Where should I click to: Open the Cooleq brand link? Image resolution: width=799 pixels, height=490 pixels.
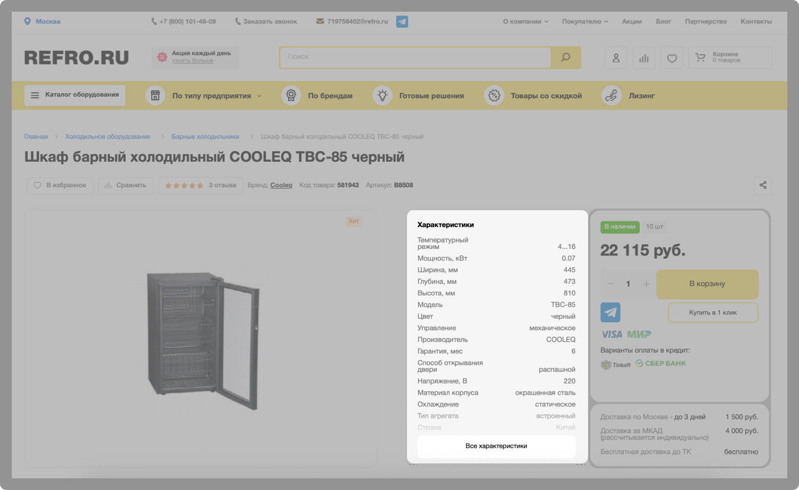(x=281, y=185)
